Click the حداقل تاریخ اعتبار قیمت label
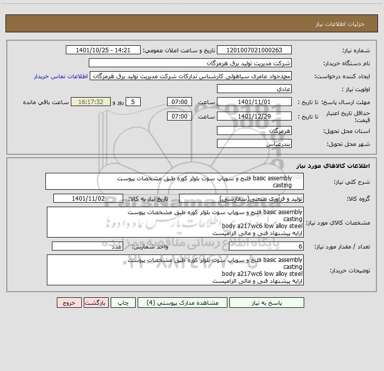 click(348, 117)
